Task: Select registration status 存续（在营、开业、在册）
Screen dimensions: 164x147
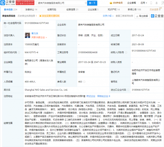Action: [91, 35]
